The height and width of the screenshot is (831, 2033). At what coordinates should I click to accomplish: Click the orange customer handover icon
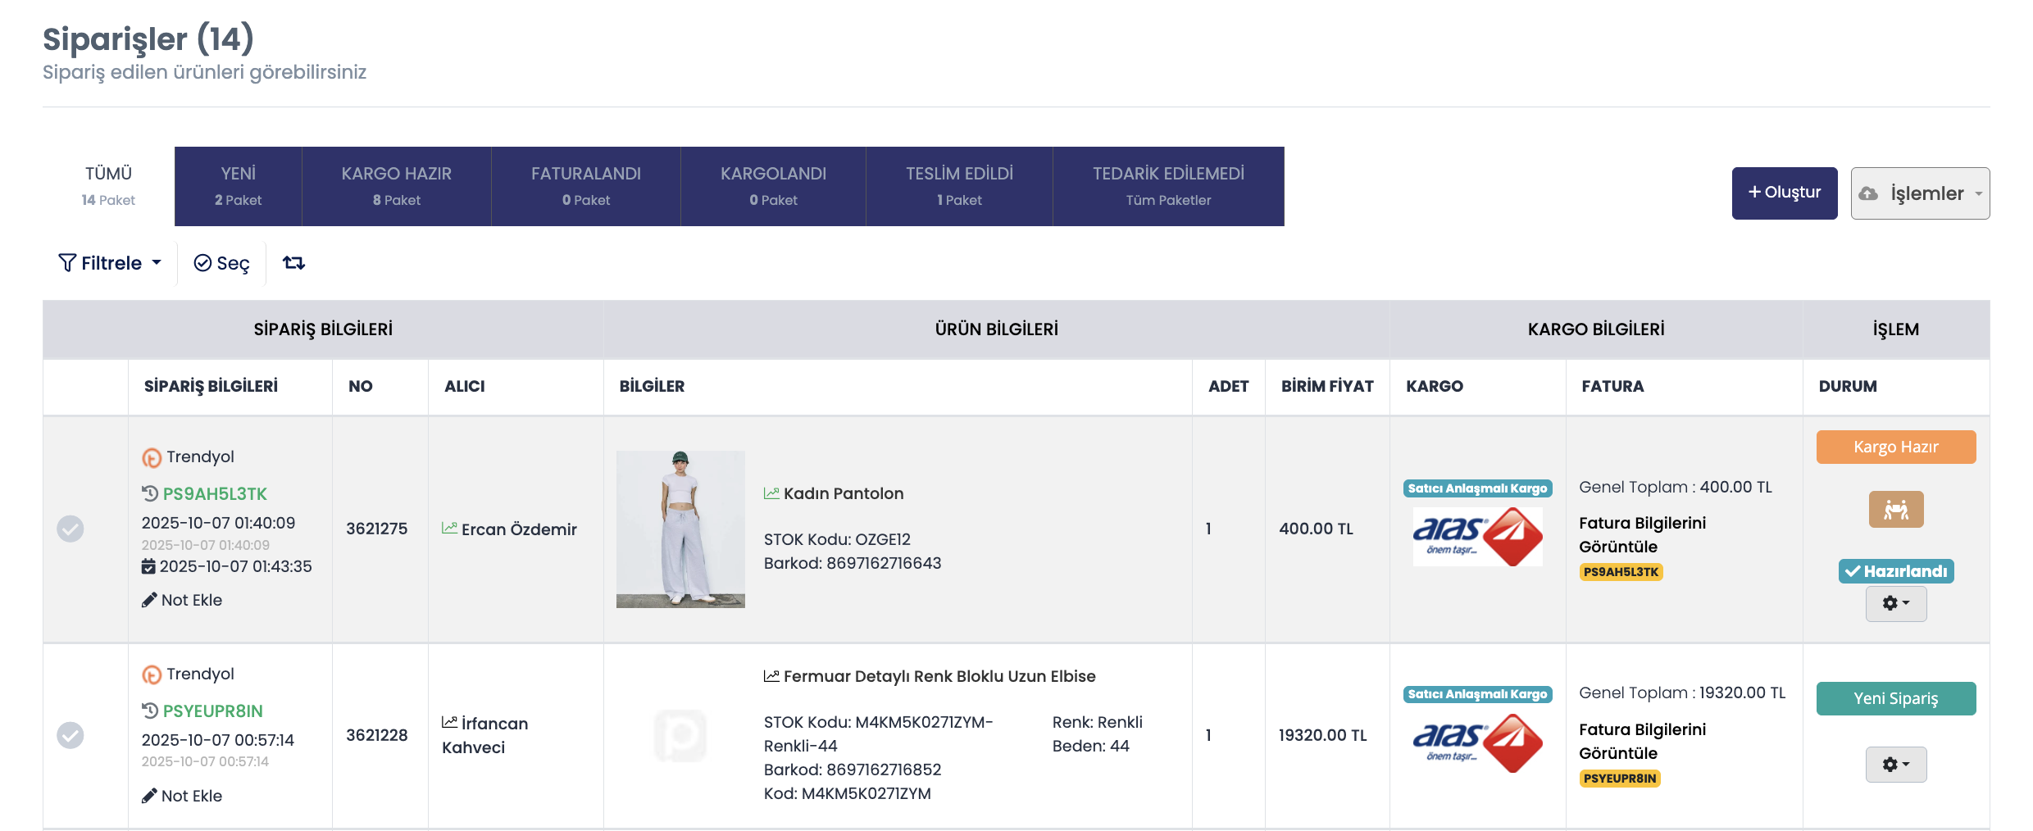click(1895, 509)
